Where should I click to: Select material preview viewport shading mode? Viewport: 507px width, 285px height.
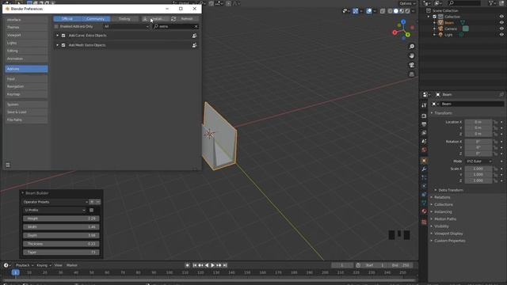click(x=402, y=11)
